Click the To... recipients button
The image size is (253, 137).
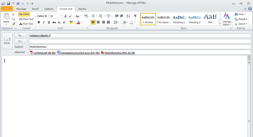[x=21, y=36]
